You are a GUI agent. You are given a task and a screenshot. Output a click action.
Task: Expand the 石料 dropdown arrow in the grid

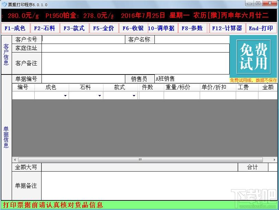pos(100,96)
